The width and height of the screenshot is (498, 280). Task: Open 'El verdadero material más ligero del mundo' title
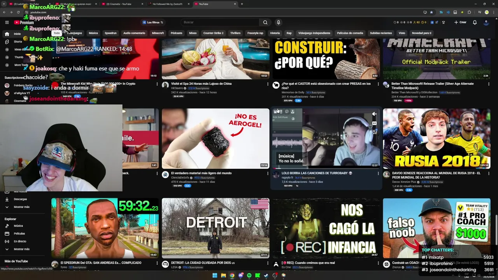coord(201,173)
